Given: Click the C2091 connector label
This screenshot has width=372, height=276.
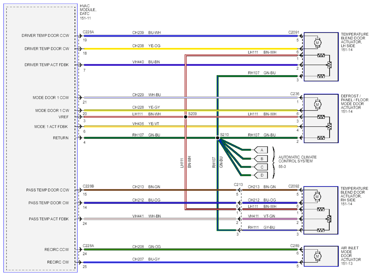Looking at the screenshot, I should click(294, 32).
